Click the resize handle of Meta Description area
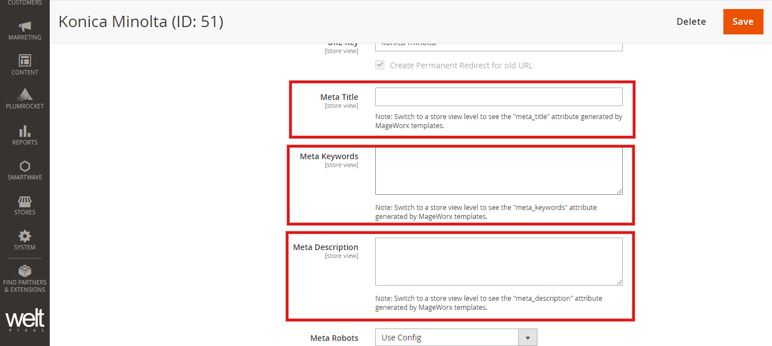The width and height of the screenshot is (772, 346). [619, 282]
